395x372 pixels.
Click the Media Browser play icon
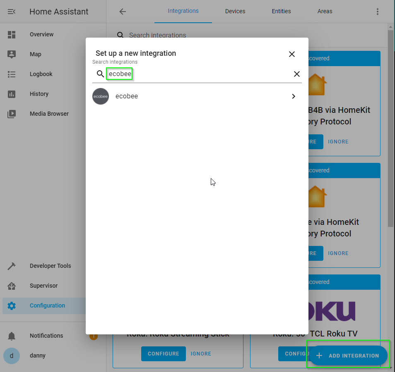click(11, 114)
